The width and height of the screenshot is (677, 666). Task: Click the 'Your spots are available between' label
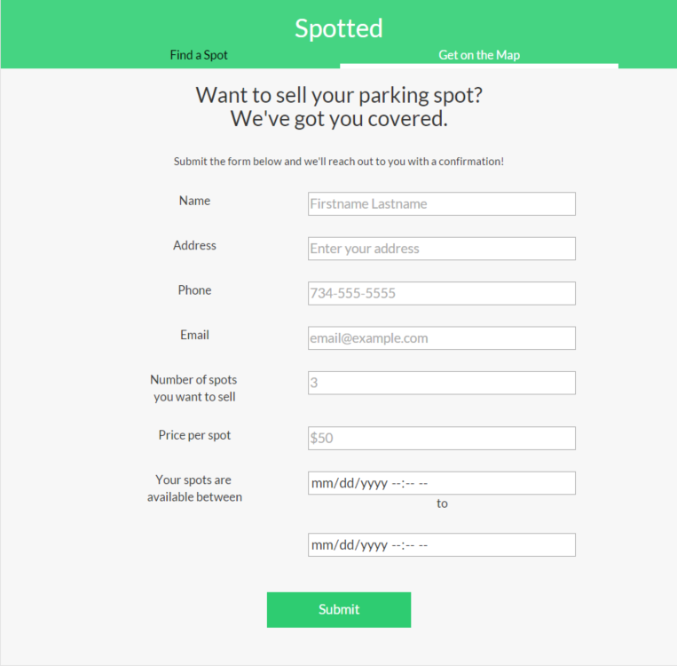(x=194, y=488)
